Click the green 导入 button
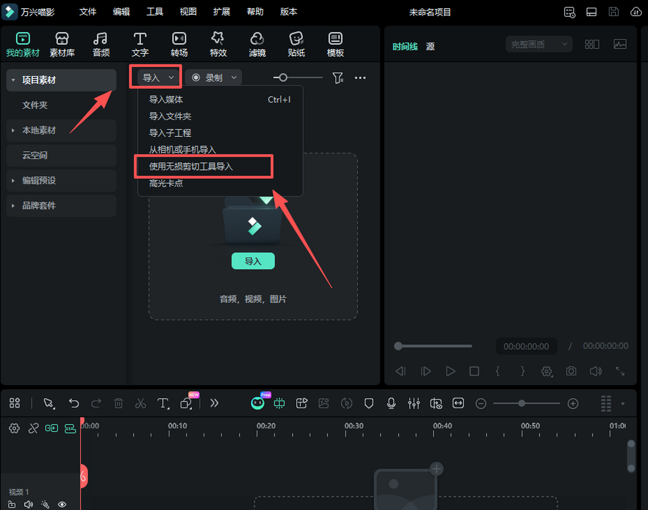The height and width of the screenshot is (510, 648). coord(253,261)
